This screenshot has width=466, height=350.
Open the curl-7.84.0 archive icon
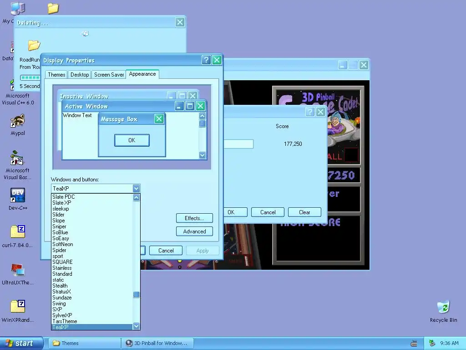(x=18, y=237)
